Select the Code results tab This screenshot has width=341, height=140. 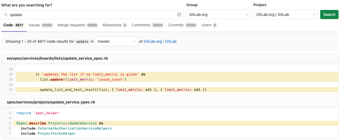coord(14,25)
